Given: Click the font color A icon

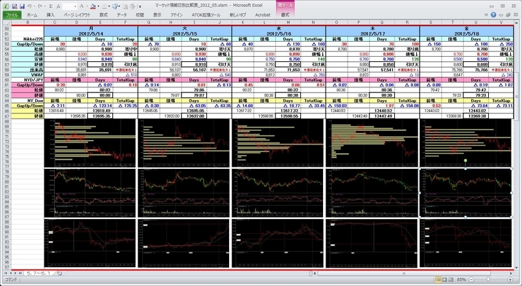Looking at the screenshot, I should tap(82, 6).
